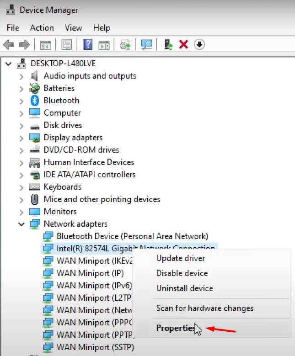The width and height of the screenshot is (295, 356).
Task: Expand the Keyboards category
Action: coord(21,187)
